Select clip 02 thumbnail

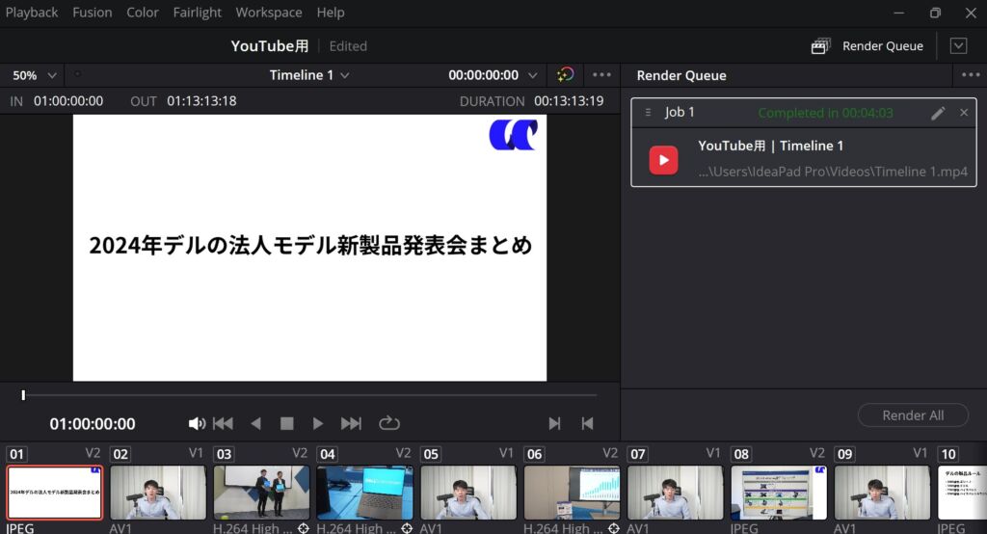click(x=157, y=493)
